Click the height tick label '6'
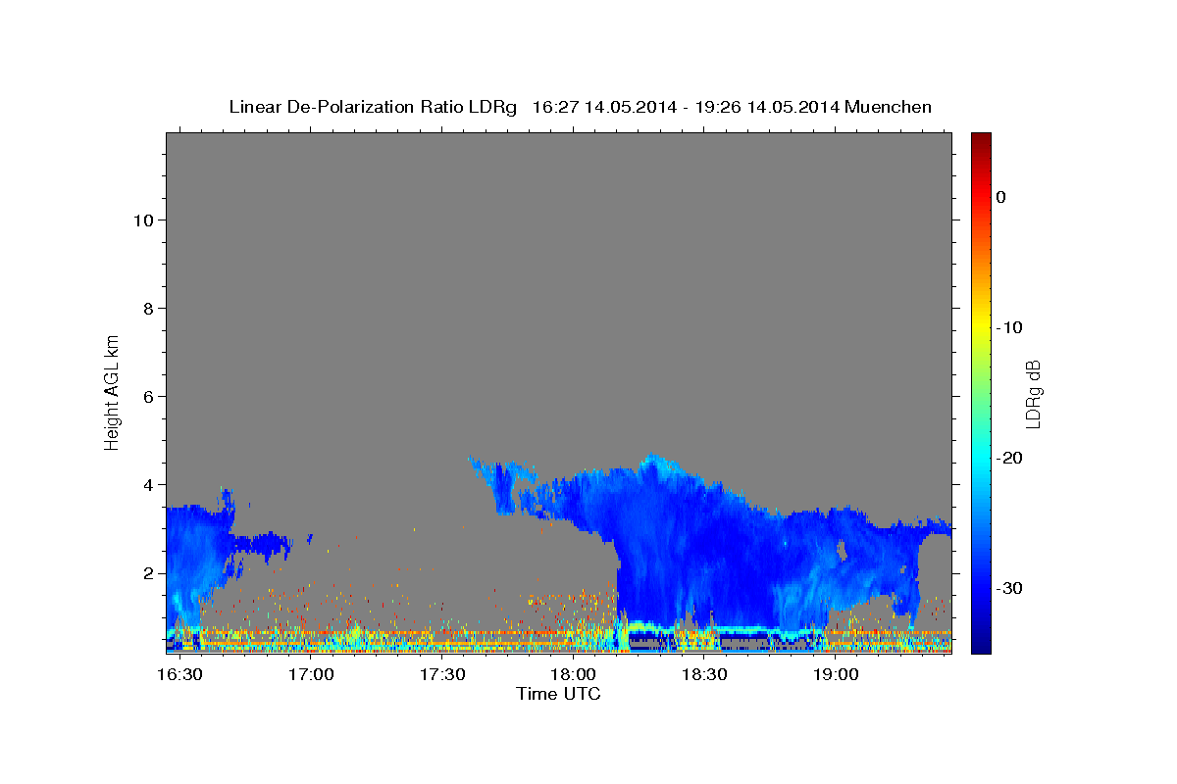1177x784 pixels. (x=147, y=396)
